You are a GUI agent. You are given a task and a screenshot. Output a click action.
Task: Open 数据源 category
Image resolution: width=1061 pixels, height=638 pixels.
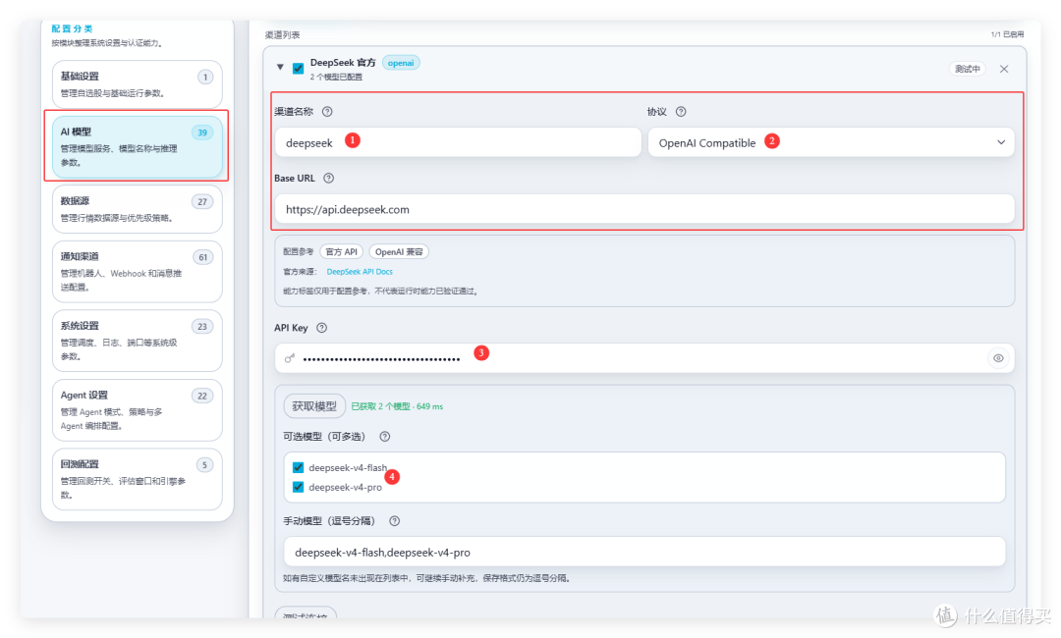[x=138, y=209]
